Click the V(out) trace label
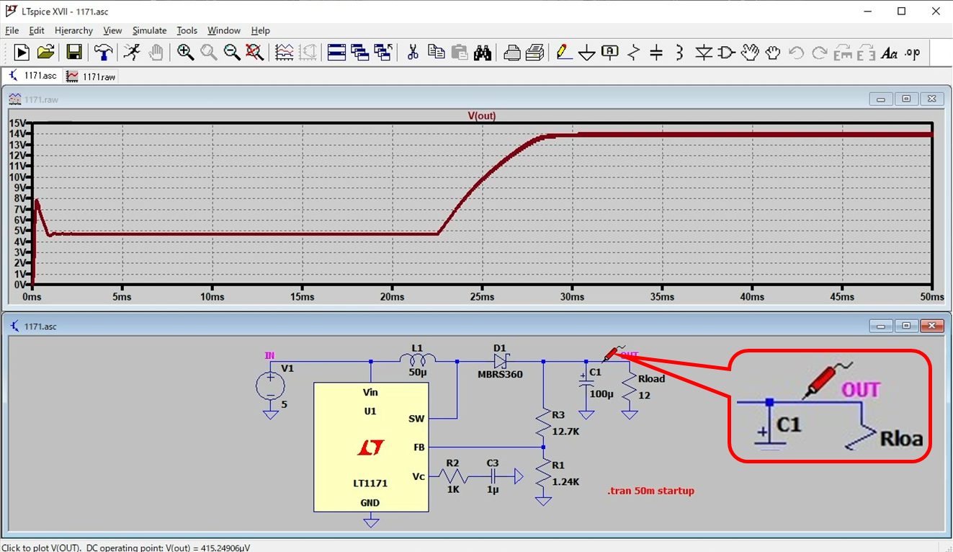953x552 pixels. (482, 116)
